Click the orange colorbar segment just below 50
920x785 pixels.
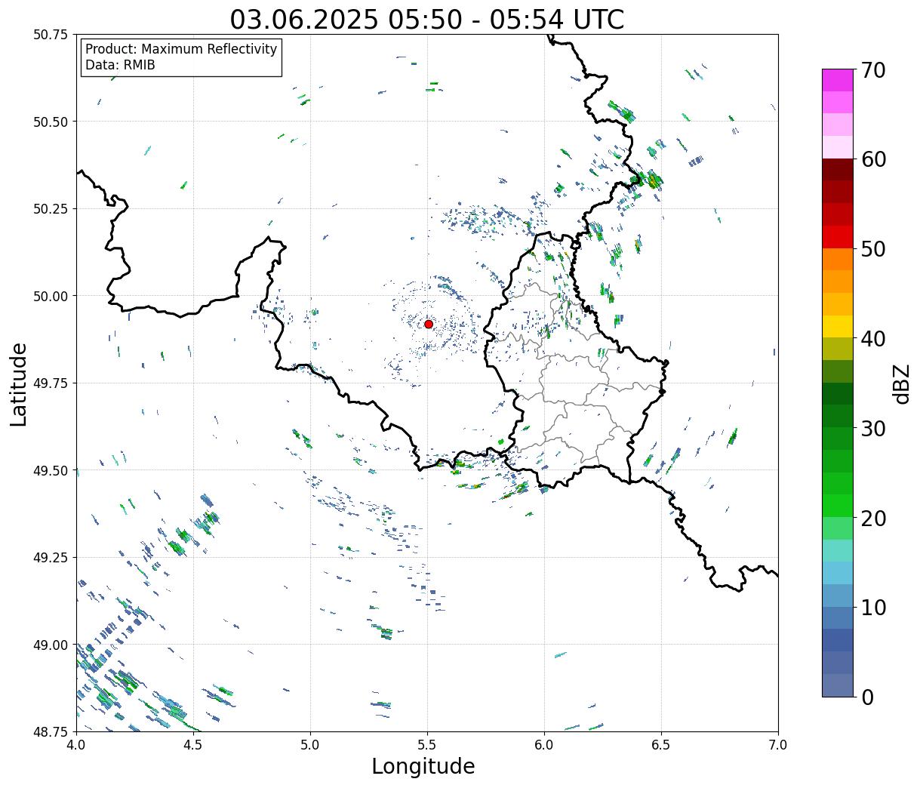tap(838, 260)
